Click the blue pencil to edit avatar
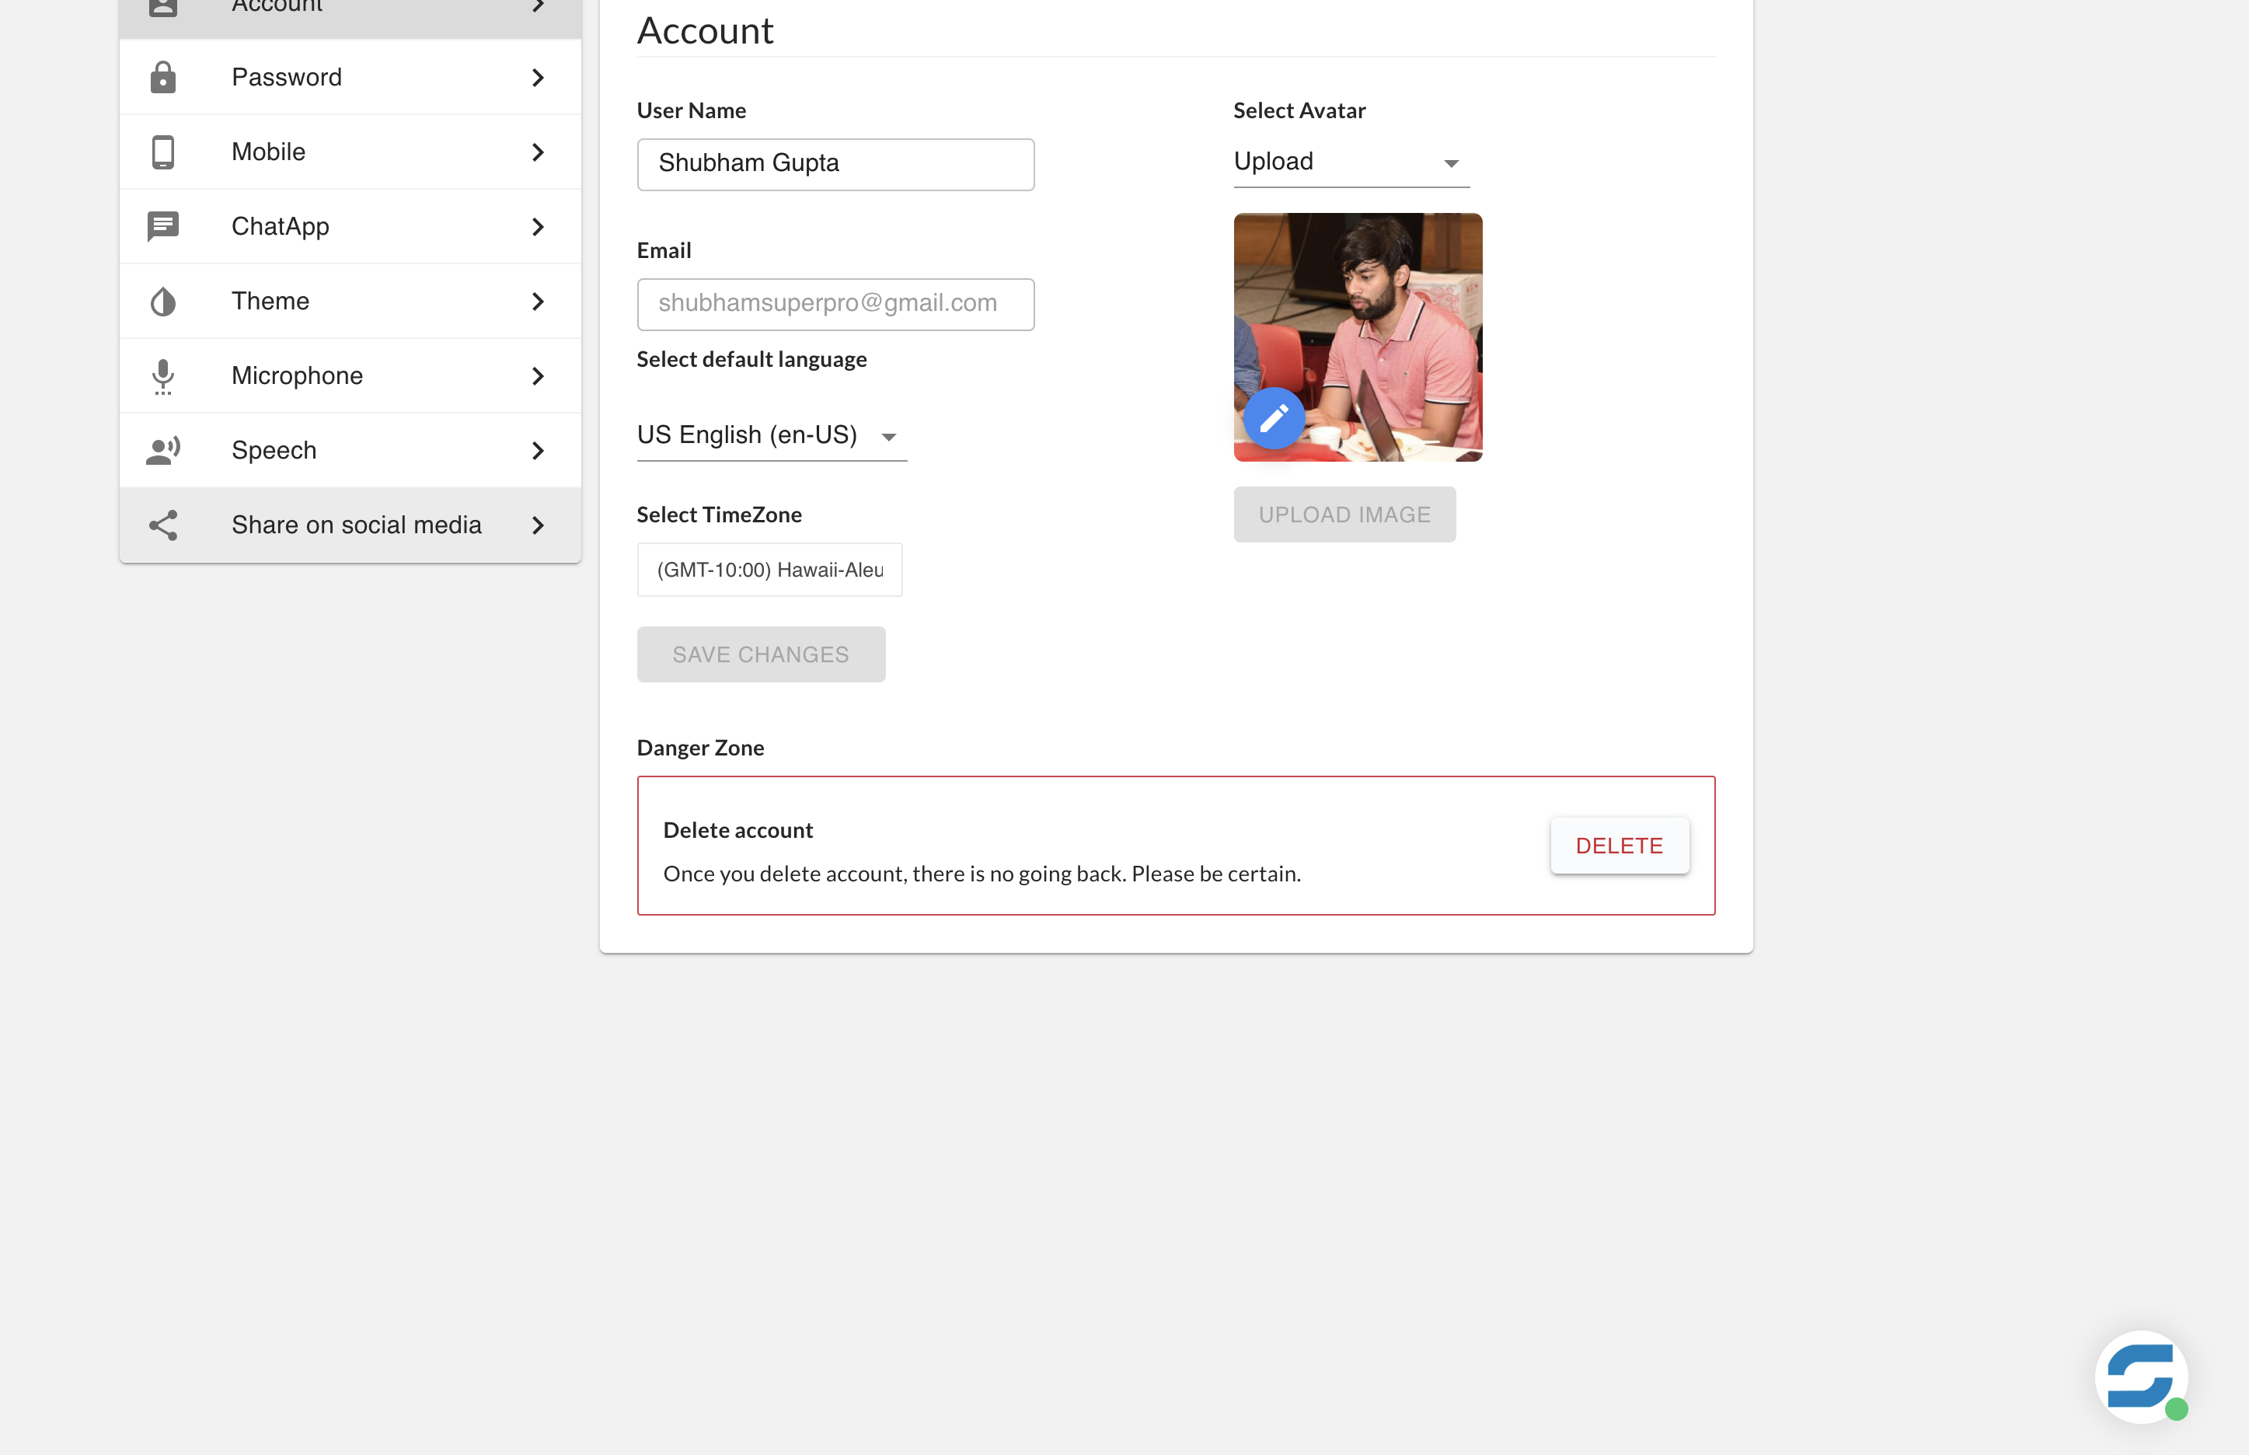The height and width of the screenshot is (1455, 2249). coord(1272,417)
